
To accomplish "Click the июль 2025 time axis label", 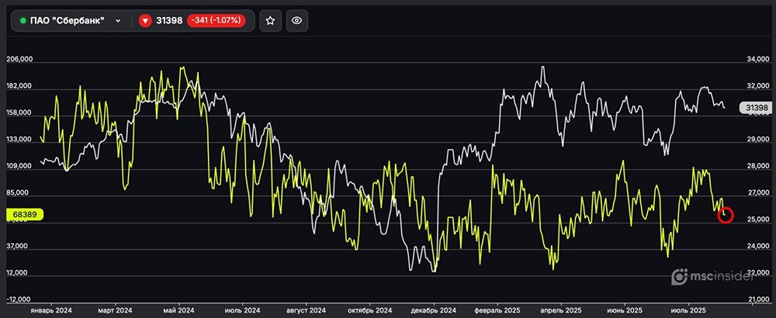I will (688, 310).
